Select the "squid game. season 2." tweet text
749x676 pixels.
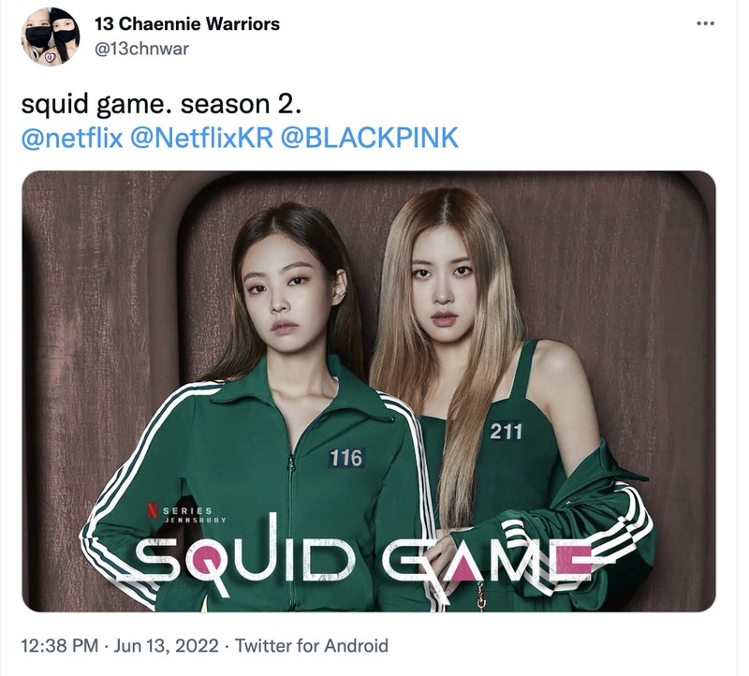click(x=161, y=104)
